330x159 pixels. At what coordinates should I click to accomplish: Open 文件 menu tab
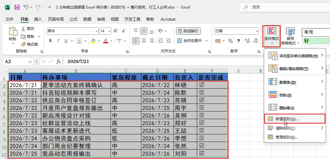pos(9,19)
